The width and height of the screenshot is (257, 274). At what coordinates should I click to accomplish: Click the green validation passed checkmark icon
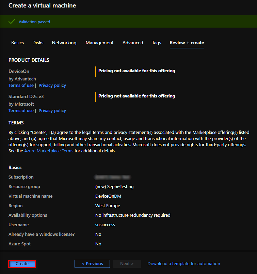coord(12,22)
